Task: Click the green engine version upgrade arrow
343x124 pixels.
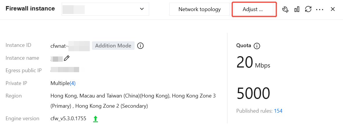Action: [x=95, y=119]
